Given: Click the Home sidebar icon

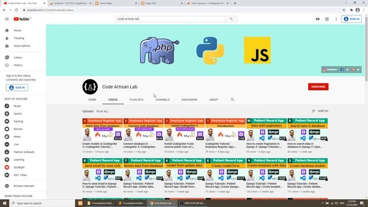Looking at the screenshot, I should click(x=7, y=30).
